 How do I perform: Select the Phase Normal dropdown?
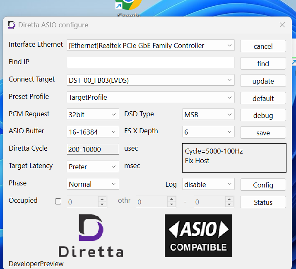pyautogui.click(x=93, y=184)
